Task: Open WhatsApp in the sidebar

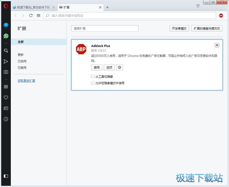Action: (6, 36)
